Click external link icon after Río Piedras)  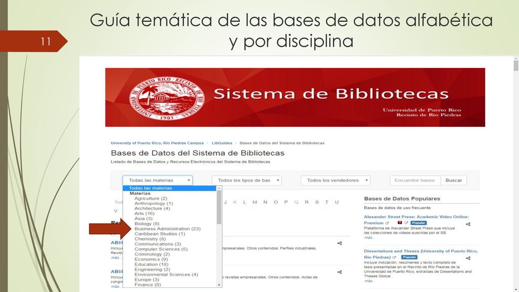(394, 257)
